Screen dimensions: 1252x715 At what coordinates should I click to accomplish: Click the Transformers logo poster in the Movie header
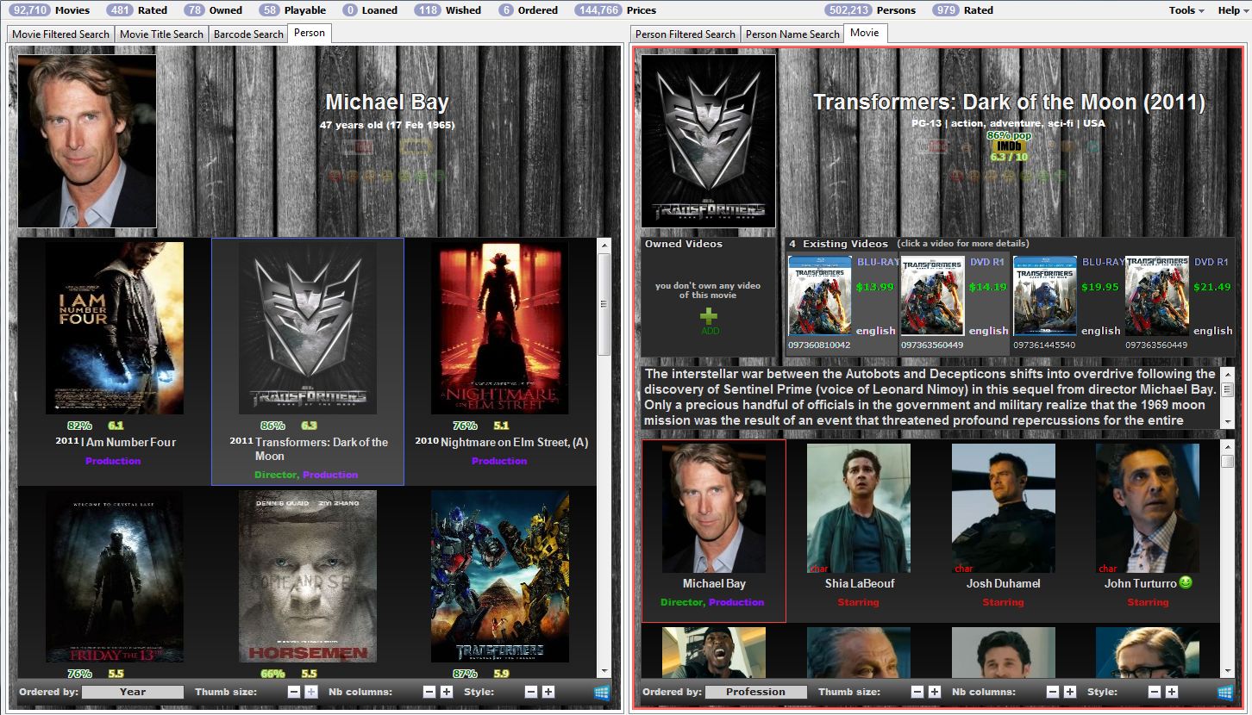pos(708,141)
